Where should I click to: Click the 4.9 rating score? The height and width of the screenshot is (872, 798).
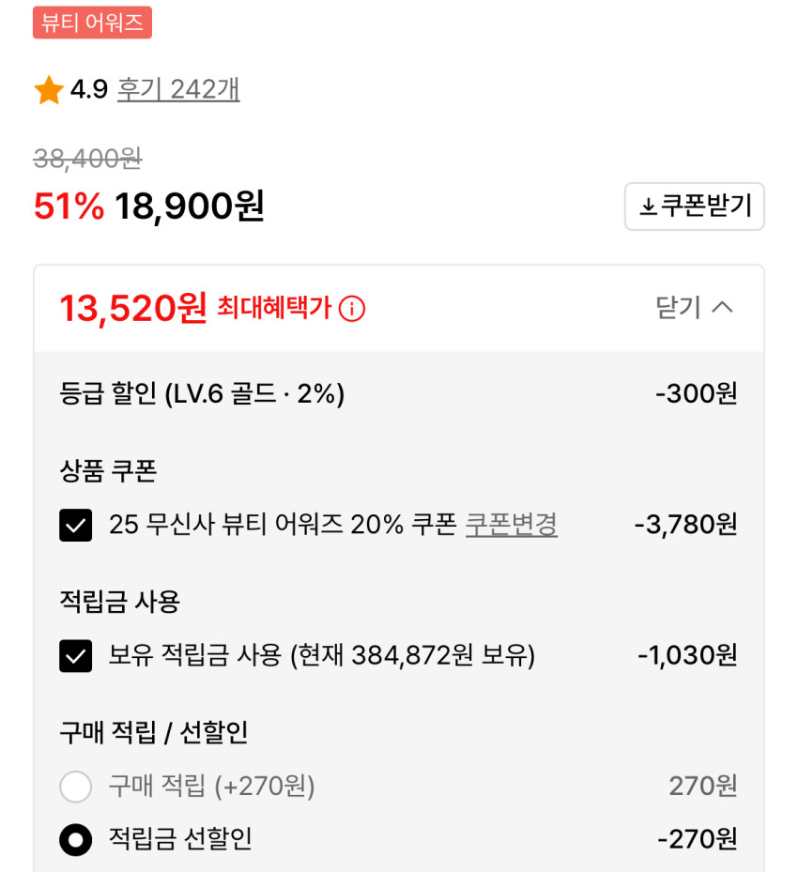(89, 91)
